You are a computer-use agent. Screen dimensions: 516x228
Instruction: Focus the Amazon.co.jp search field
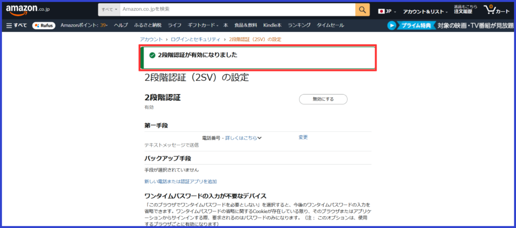[237, 10]
